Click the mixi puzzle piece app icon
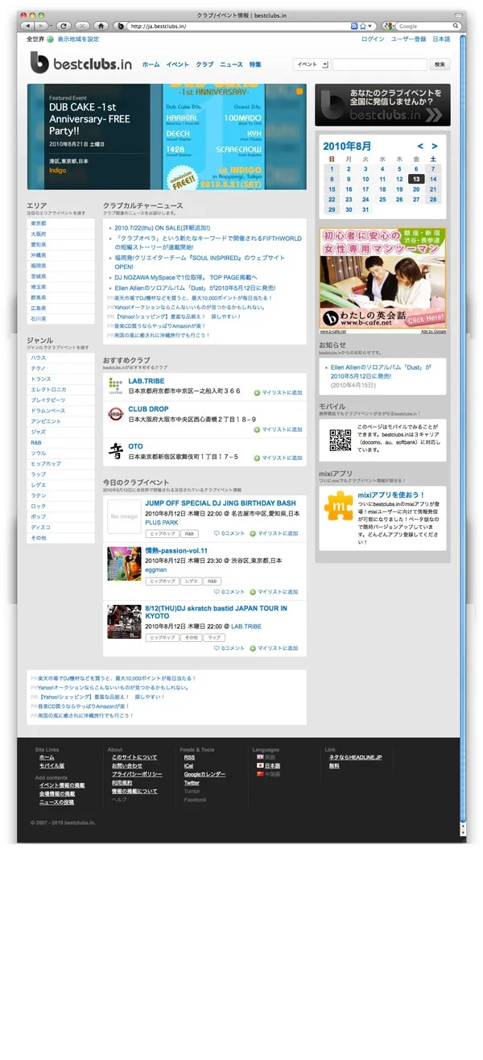483x1060 pixels. (x=338, y=507)
